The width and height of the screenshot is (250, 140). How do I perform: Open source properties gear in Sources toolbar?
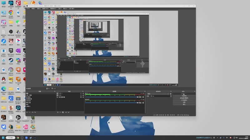pyautogui.click(x=63, y=112)
